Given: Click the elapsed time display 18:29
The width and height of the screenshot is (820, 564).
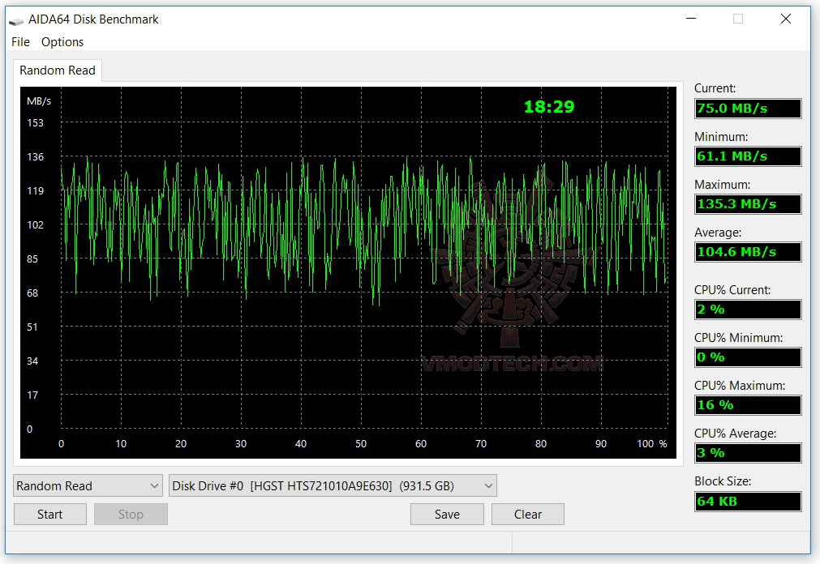Looking at the screenshot, I should pos(548,106).
